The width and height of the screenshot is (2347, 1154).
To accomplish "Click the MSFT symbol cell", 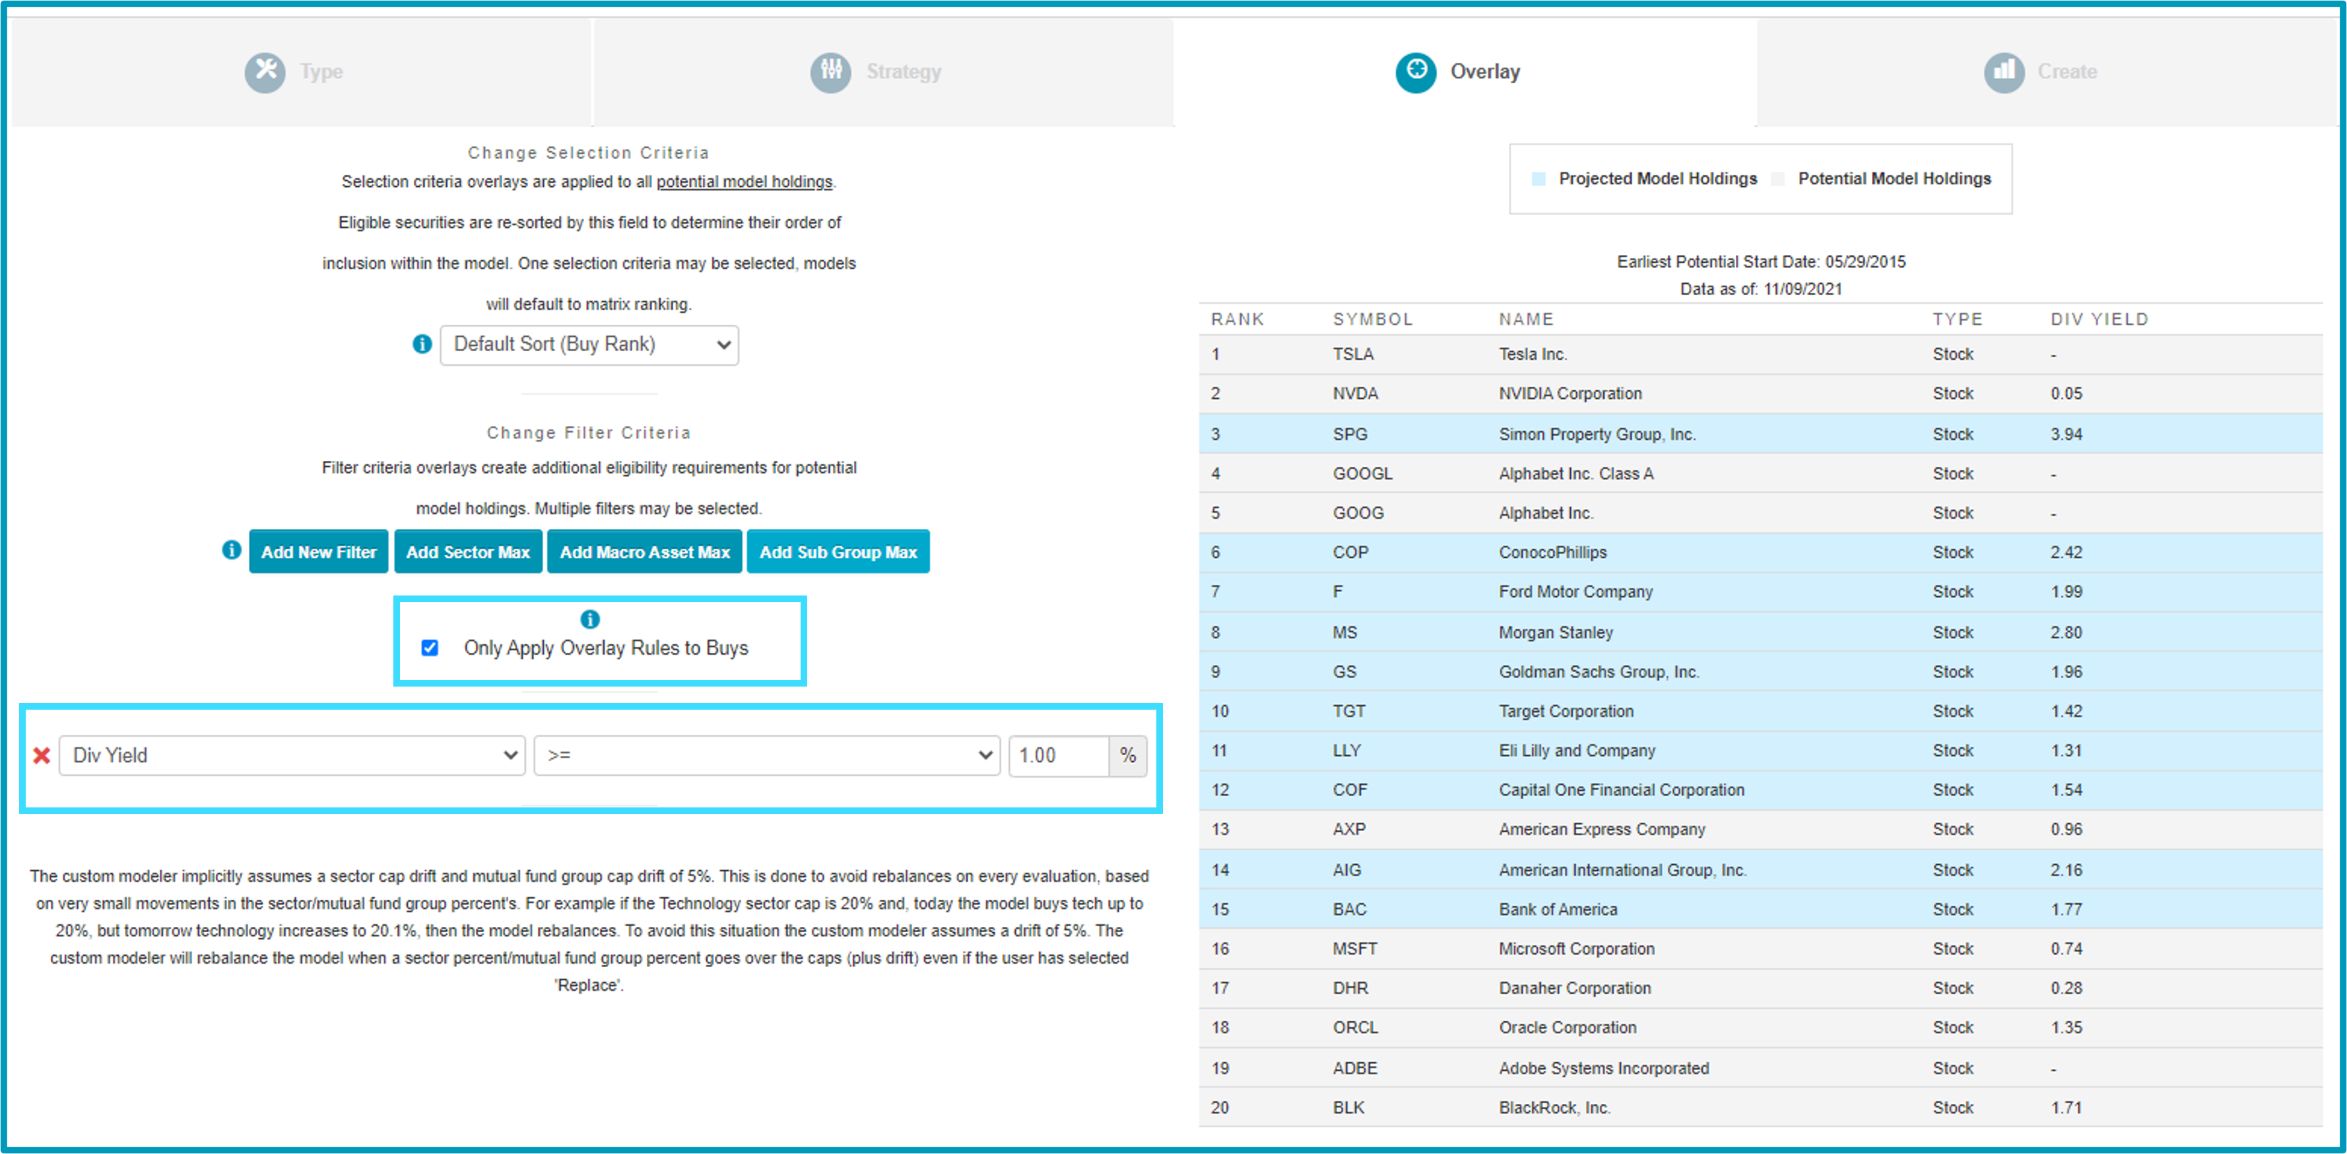I will coord(1355,948).
